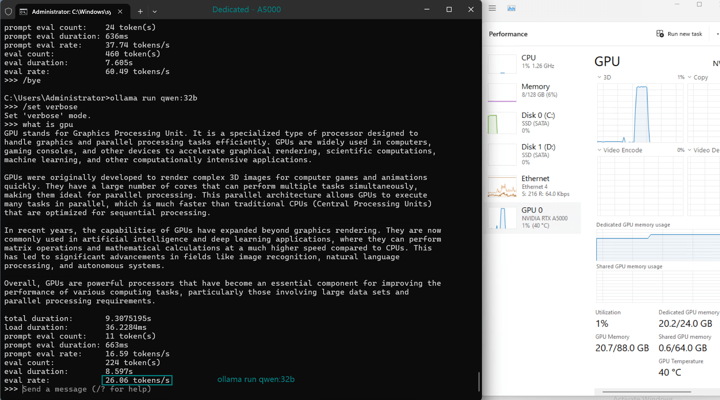Click the terminal shield icon in title bar
720x400 pixels.
coord(8,12)
